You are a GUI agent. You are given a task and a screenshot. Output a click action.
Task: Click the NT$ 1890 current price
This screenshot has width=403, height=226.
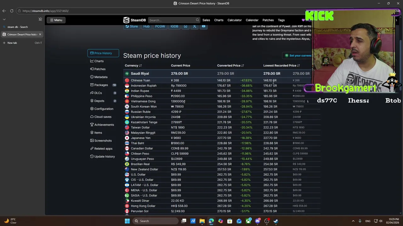pyautogui.click(x=178, y=127)
